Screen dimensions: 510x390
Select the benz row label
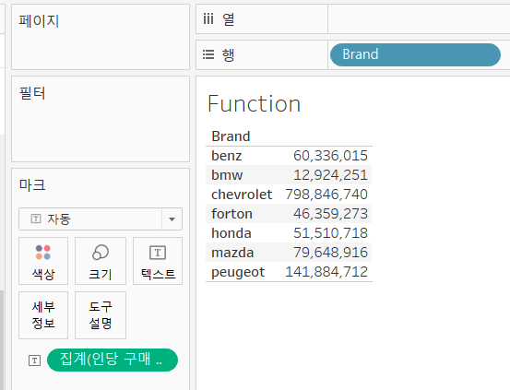pyautogui.click(x=226, y=156)
